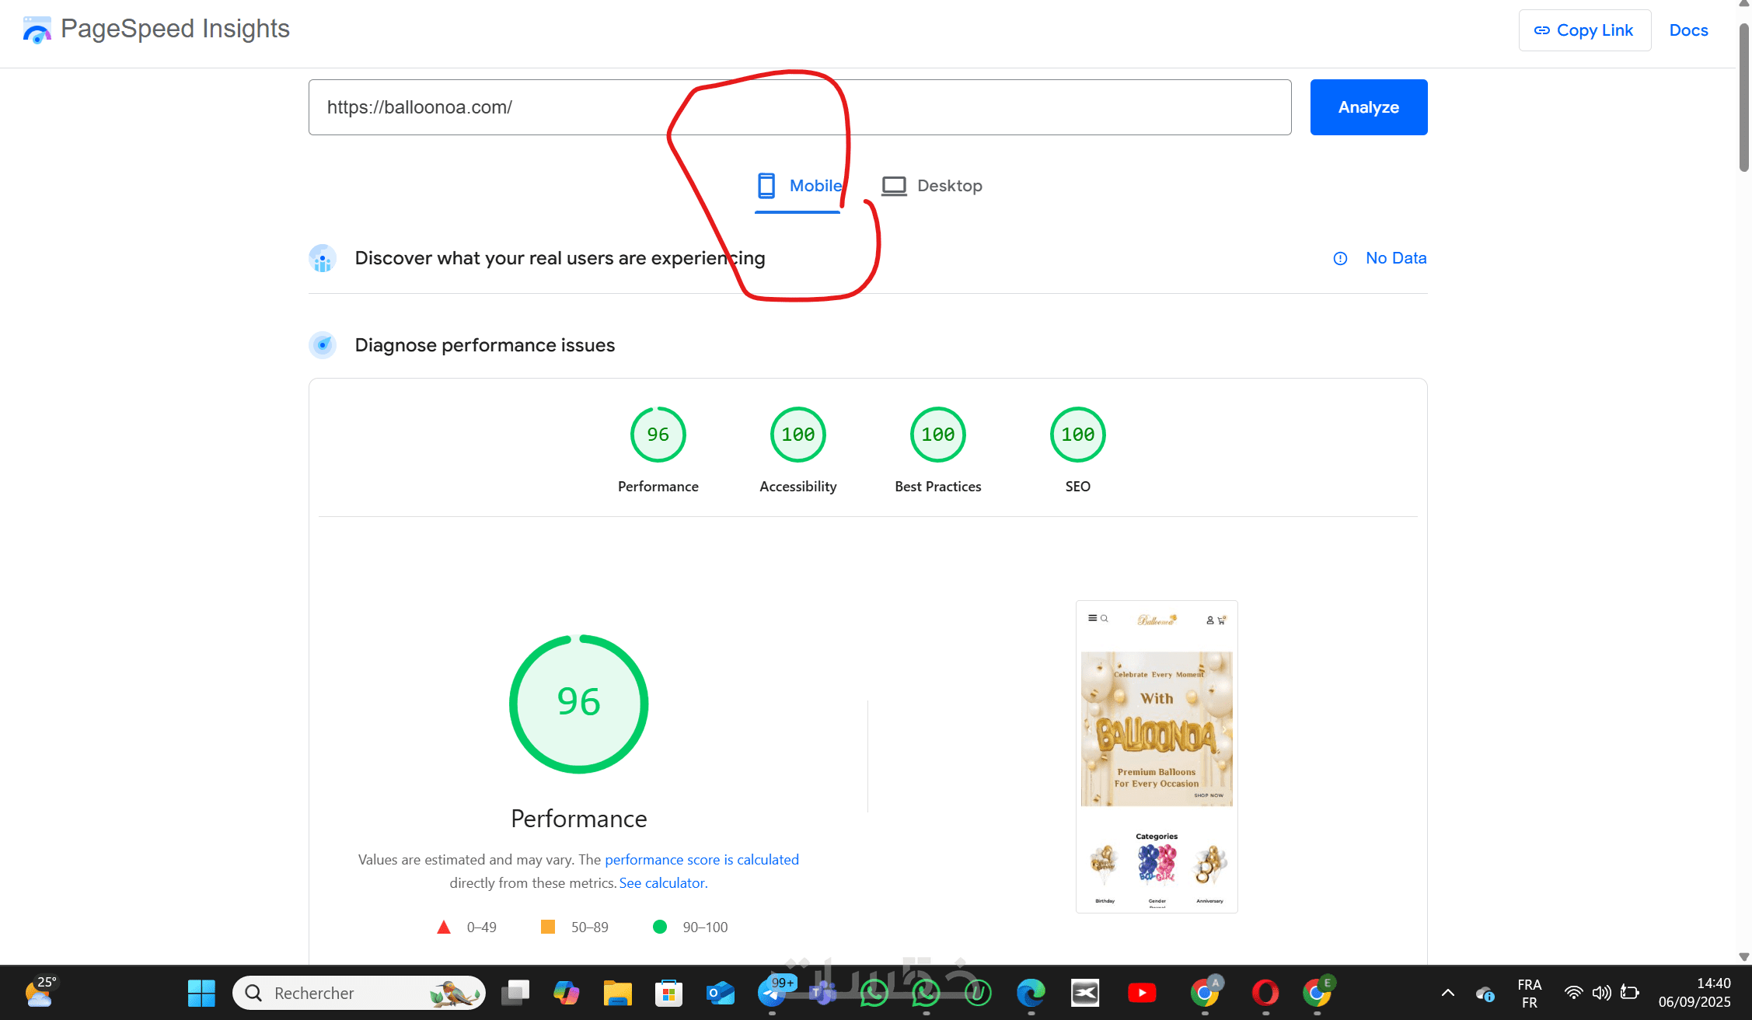Viewport: 1752px width, 1020px height.
Task: Open the Windows Start menu
Action: tap(201, 993)
